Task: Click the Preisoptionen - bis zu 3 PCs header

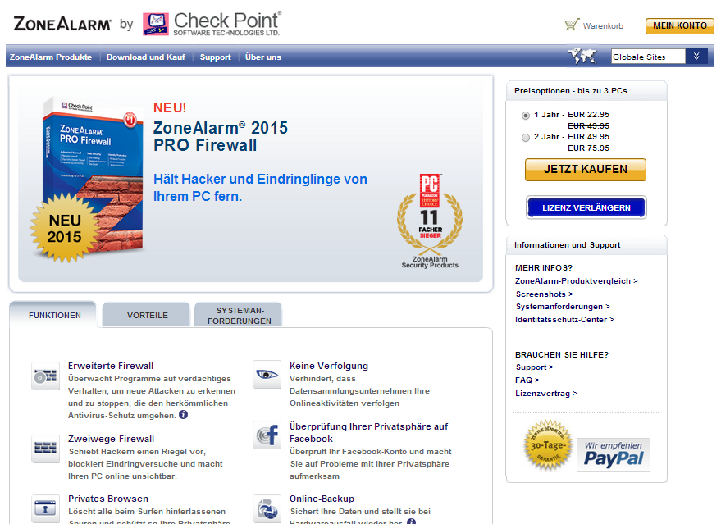Action: pos(571,90)
